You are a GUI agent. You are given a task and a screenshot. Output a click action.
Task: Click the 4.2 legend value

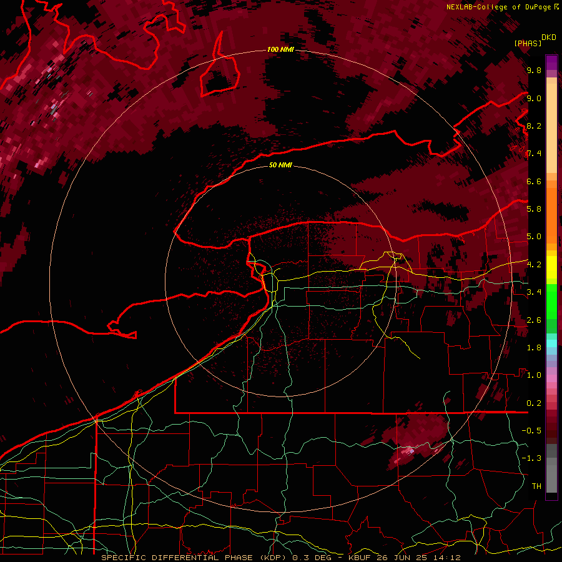534,265
